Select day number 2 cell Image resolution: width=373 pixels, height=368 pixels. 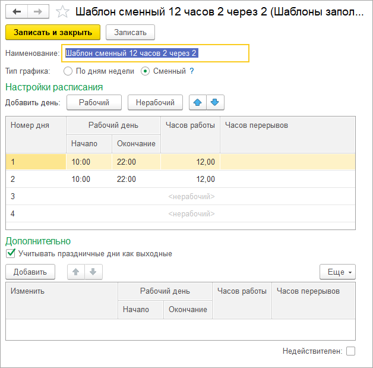[36, 179]
